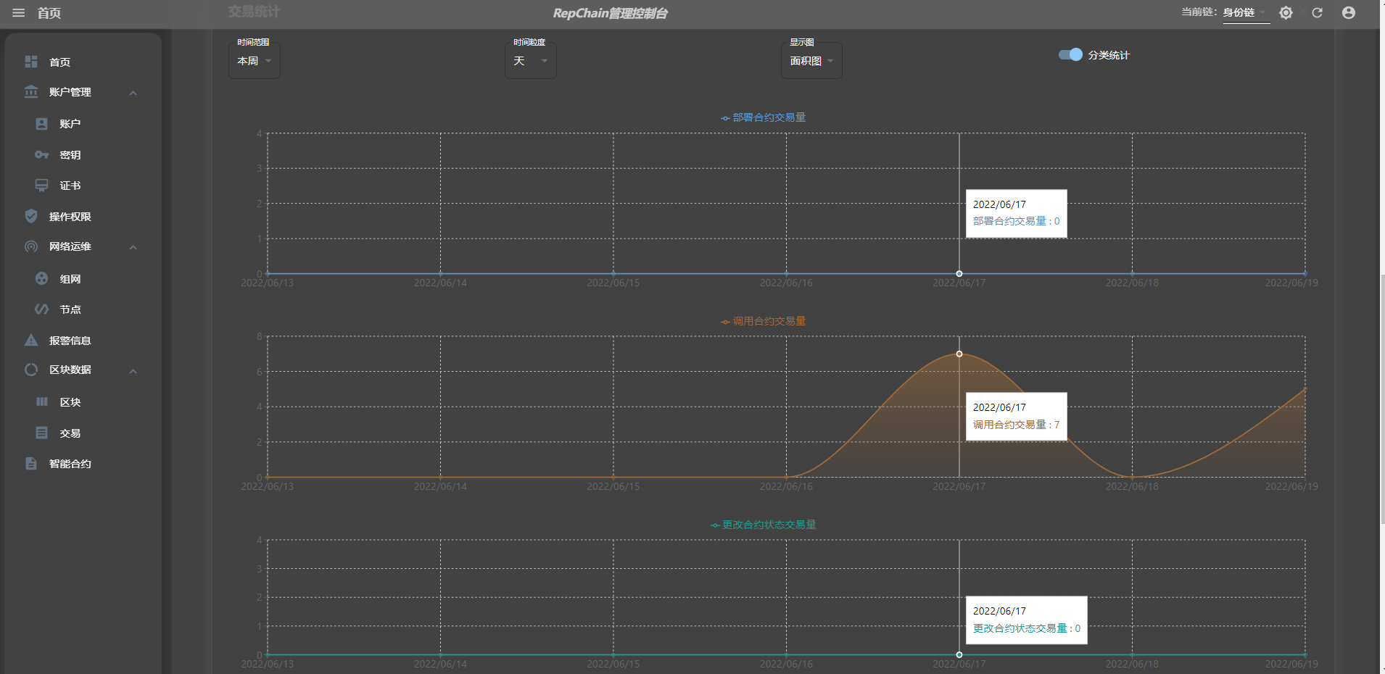Click the 调用合约交易量 : 7 tooltip
The height and width of the screenshot is (674, 1385).
1016,416
